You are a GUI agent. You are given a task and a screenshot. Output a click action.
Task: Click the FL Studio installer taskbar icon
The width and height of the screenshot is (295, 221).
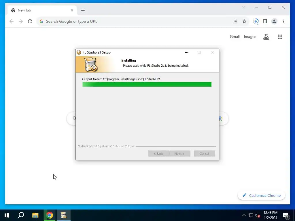coord(64,215)
